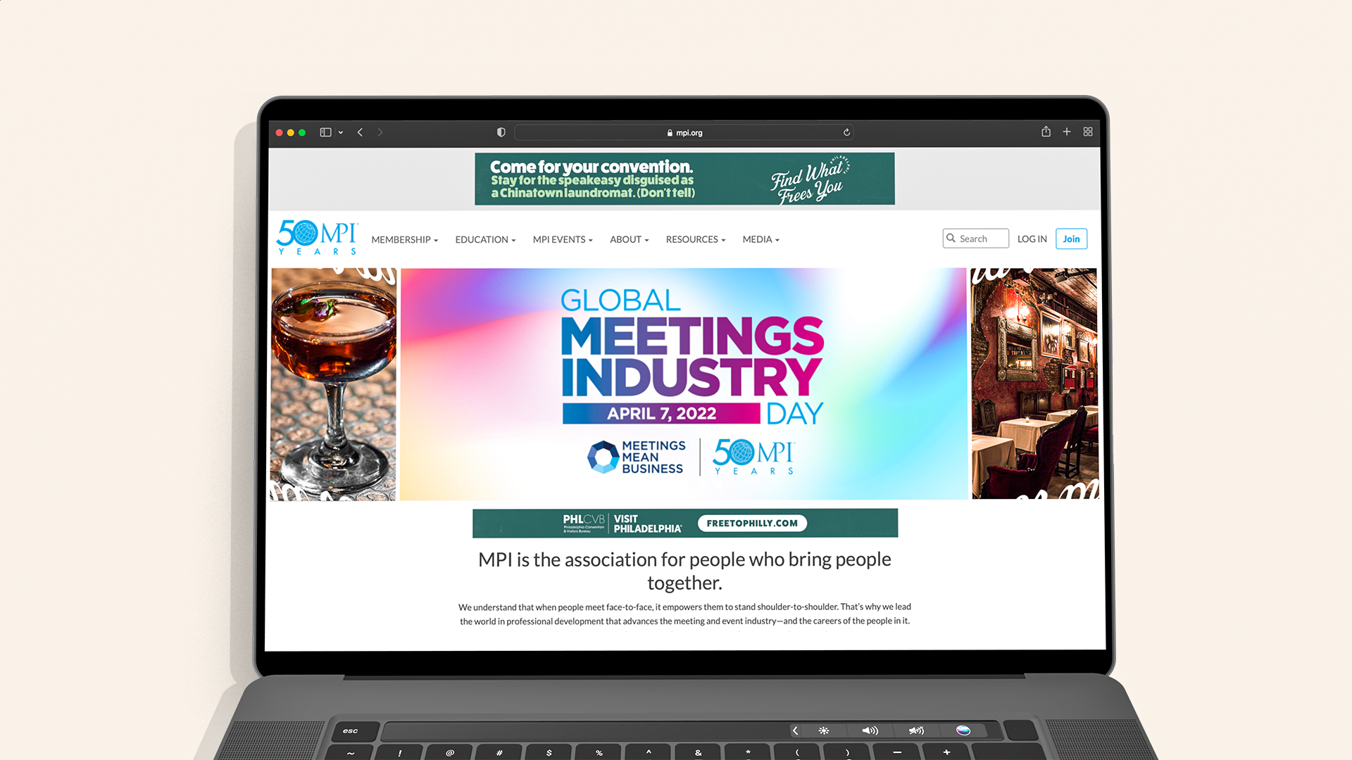Click the FREETOPHILLY.COM button
This screenshot has width=1352, height=760.
752,524
